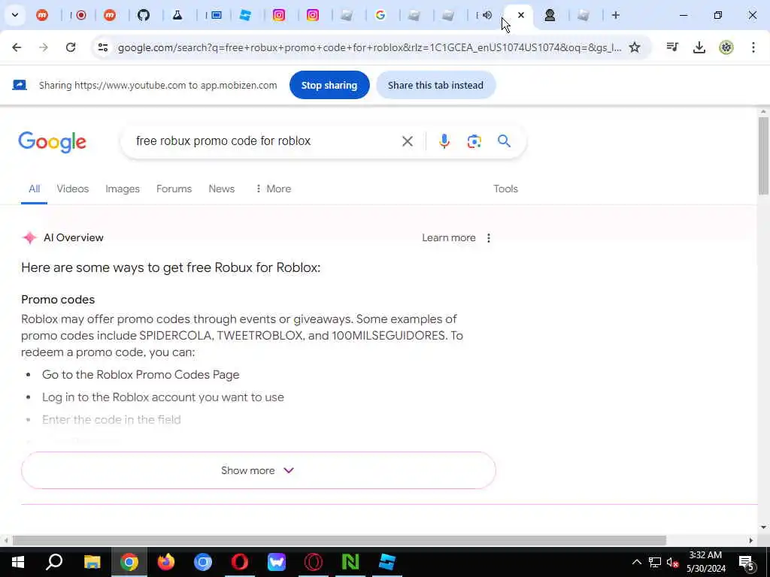The height and width of the screenshot is (577, 770).
Task: Select the All results tab
Action: 34,189
